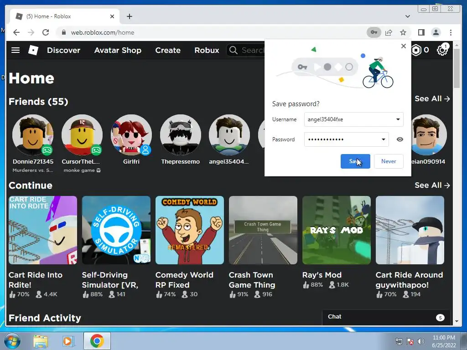Click the username field angel35404fxe
The height and width of the screenshot is (350, 467).
tap(354, 119)
